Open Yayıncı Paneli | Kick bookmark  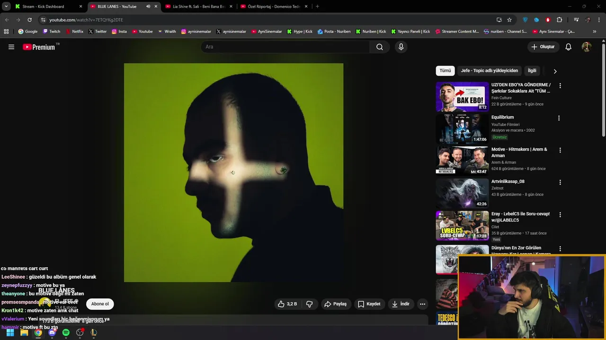coord(410,32)
